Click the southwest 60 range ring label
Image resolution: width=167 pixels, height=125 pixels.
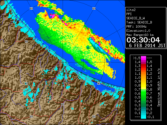click(x=31, y=117)
